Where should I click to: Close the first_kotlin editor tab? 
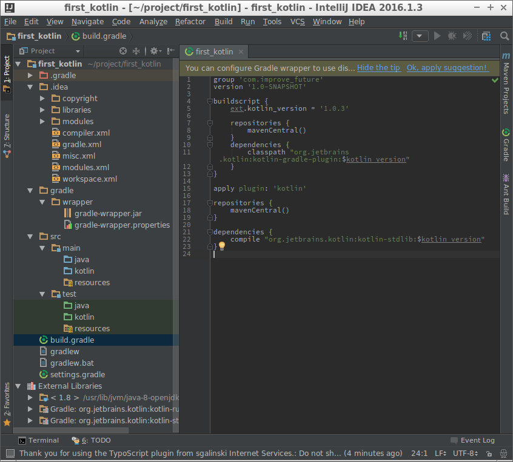pos(241,52)
